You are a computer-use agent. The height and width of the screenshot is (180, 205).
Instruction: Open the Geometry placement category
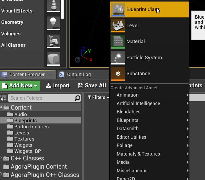point(12,22)
